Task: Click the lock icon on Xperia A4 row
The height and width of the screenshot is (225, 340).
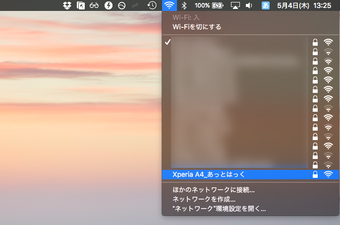Action: pyautogui.click(x=315, y=174)
